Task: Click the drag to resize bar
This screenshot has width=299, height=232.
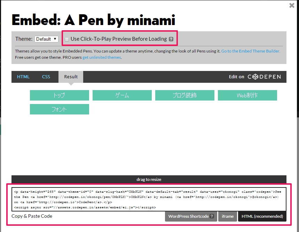Action: coord(149,179)
